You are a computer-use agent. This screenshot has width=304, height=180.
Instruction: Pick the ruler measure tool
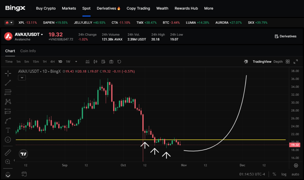point(8,153)
